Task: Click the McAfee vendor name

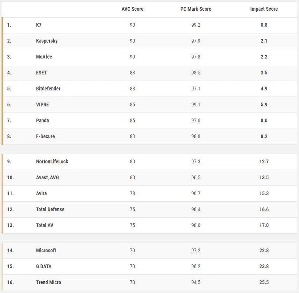Action: pos(44,57)
